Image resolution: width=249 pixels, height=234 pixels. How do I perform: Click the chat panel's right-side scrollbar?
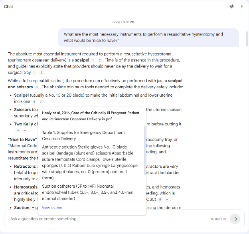[247, 39]
